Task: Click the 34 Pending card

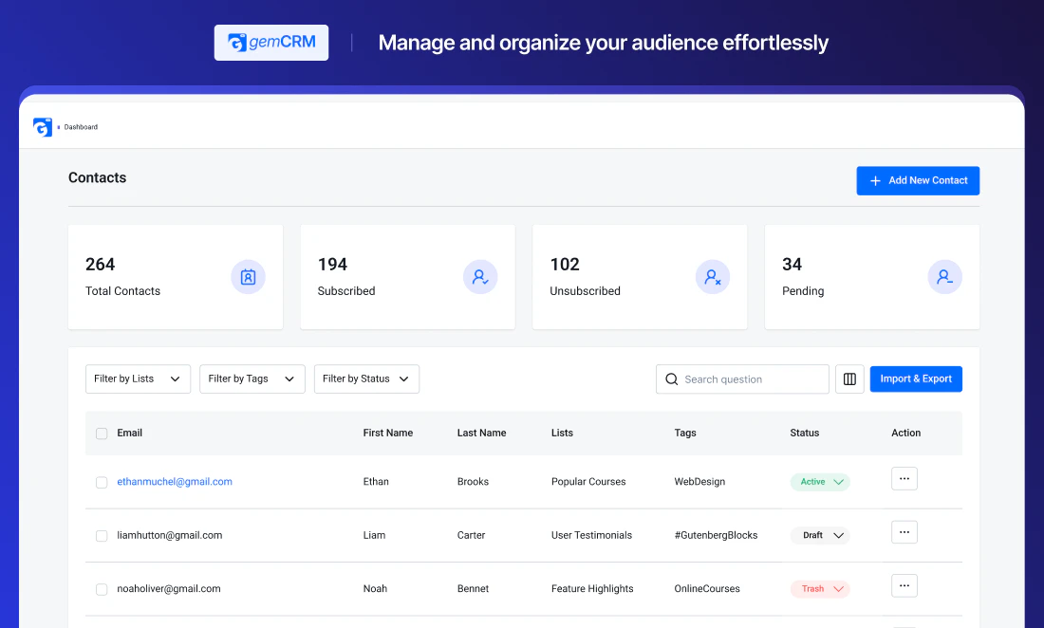Action: (872, 277)
